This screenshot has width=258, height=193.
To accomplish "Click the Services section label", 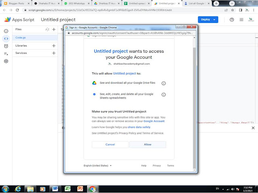I will coord(21,53).
